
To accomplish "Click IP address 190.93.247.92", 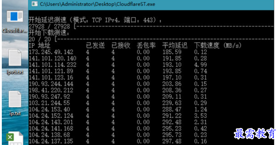I will click(x=49, y=97).
